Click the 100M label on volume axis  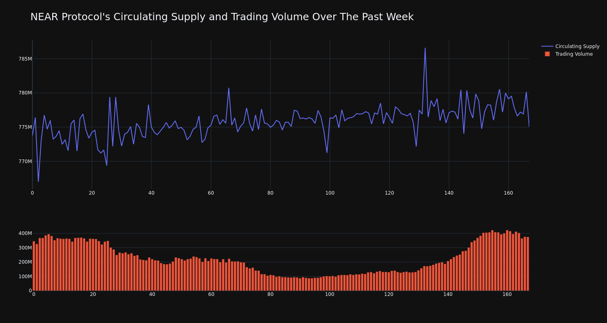click(x=25, y=277)
